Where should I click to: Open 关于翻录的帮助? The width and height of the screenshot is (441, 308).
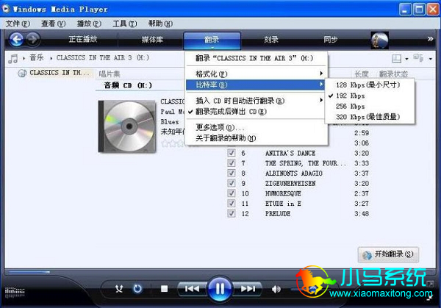pos(257,138)
